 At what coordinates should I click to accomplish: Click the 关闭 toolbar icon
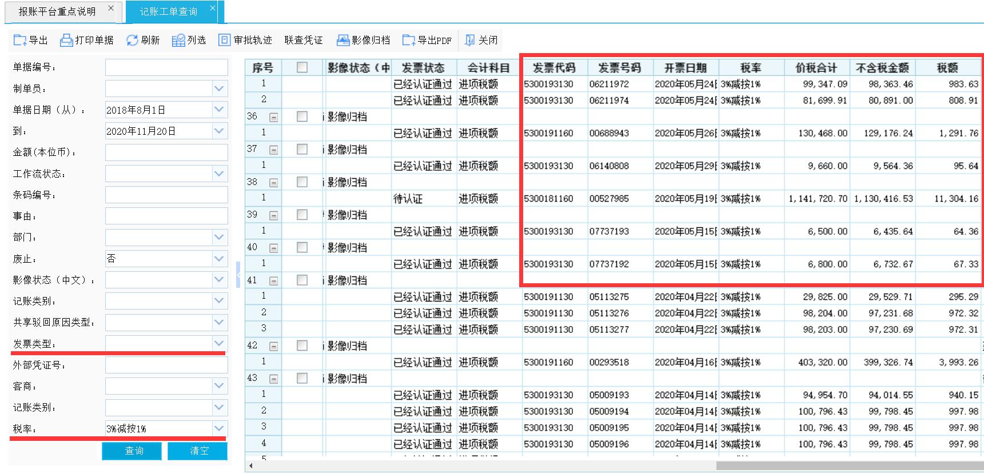pos(470,40)
